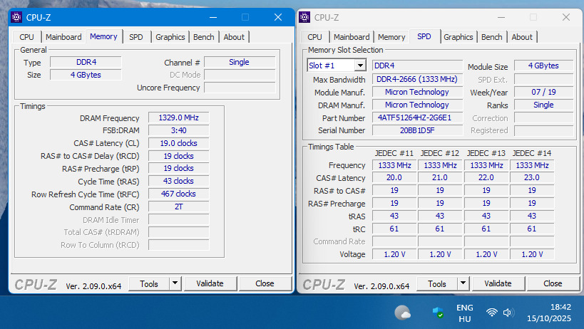
Task: Click Close button in right window
Action: click(x=553, y=283)
